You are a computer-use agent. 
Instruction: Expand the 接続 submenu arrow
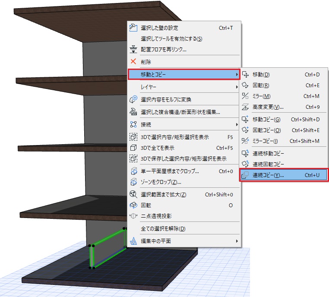tap(237, 124)
